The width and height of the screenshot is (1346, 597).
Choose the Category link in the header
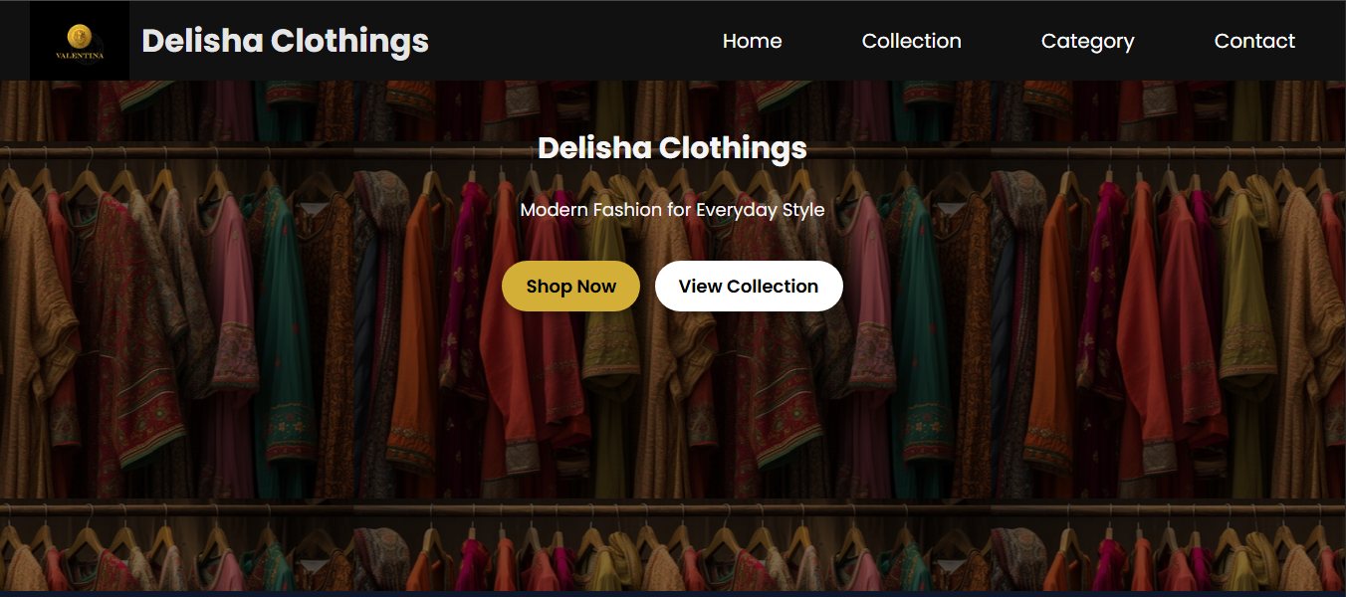click(x=1087, y=41)
